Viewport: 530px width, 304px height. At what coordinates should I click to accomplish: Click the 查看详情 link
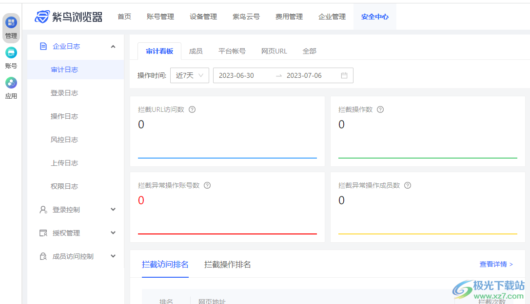pyautogui.click(x=496, y=264)
